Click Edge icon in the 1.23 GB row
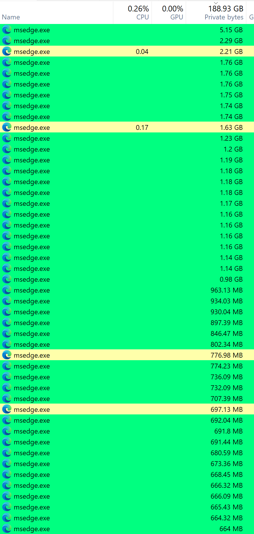 7,138
